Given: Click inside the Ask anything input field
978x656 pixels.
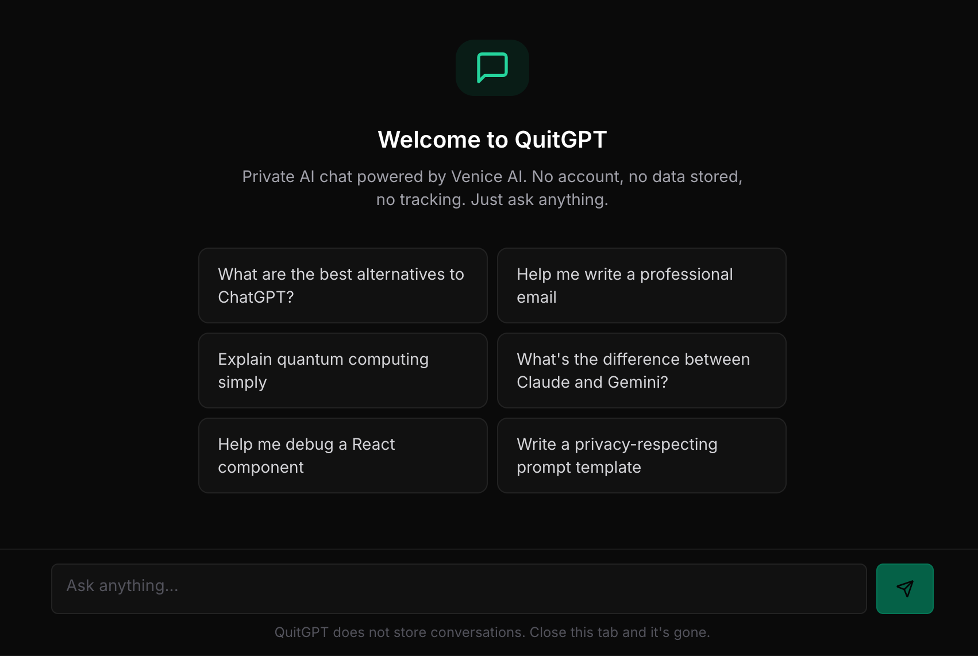Looking at the screenshot, I should click(x=459, y=588).
